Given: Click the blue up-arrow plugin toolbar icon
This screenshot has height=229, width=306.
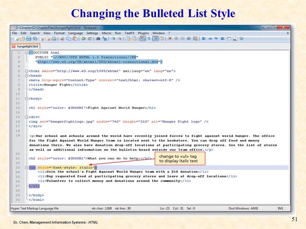Looking at the screenshot, I should [x=210, y=38].
